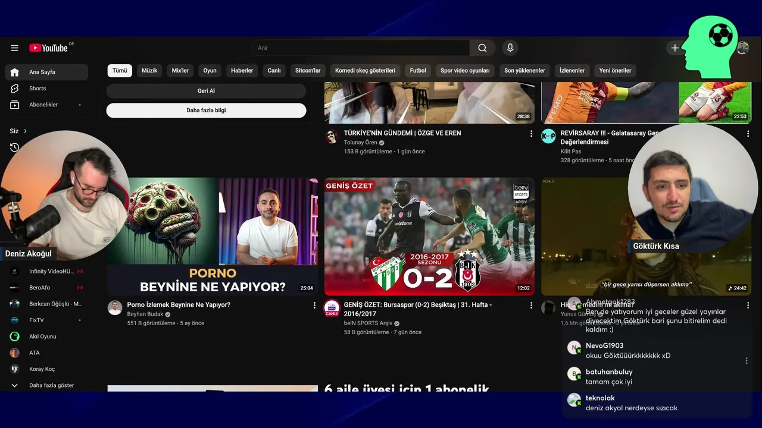Viewport: 762px width, 428px height.
Task: Select the Komedi skeç gösterileri chip
Action: click(x=365, y=71)
